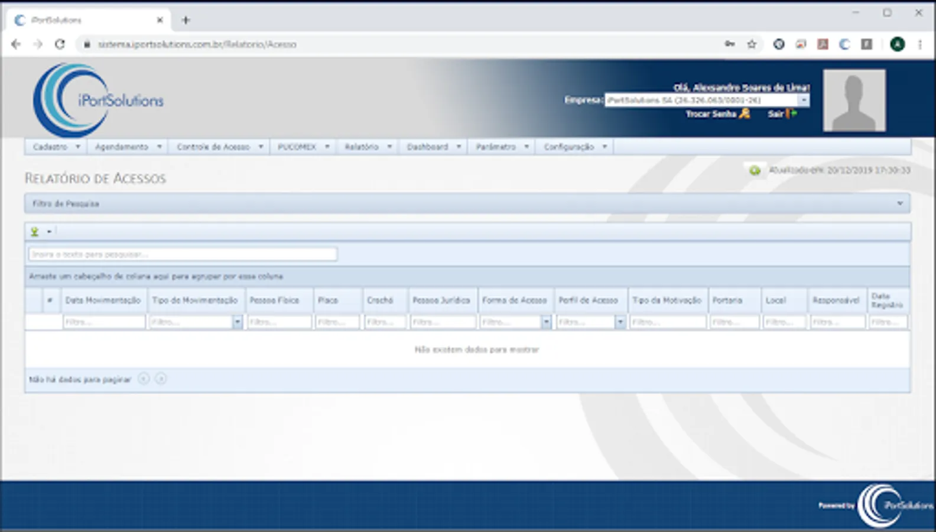936x532 pixels.
Task: Sort by Tipo de Motivação column header
Action: [667, 300]
